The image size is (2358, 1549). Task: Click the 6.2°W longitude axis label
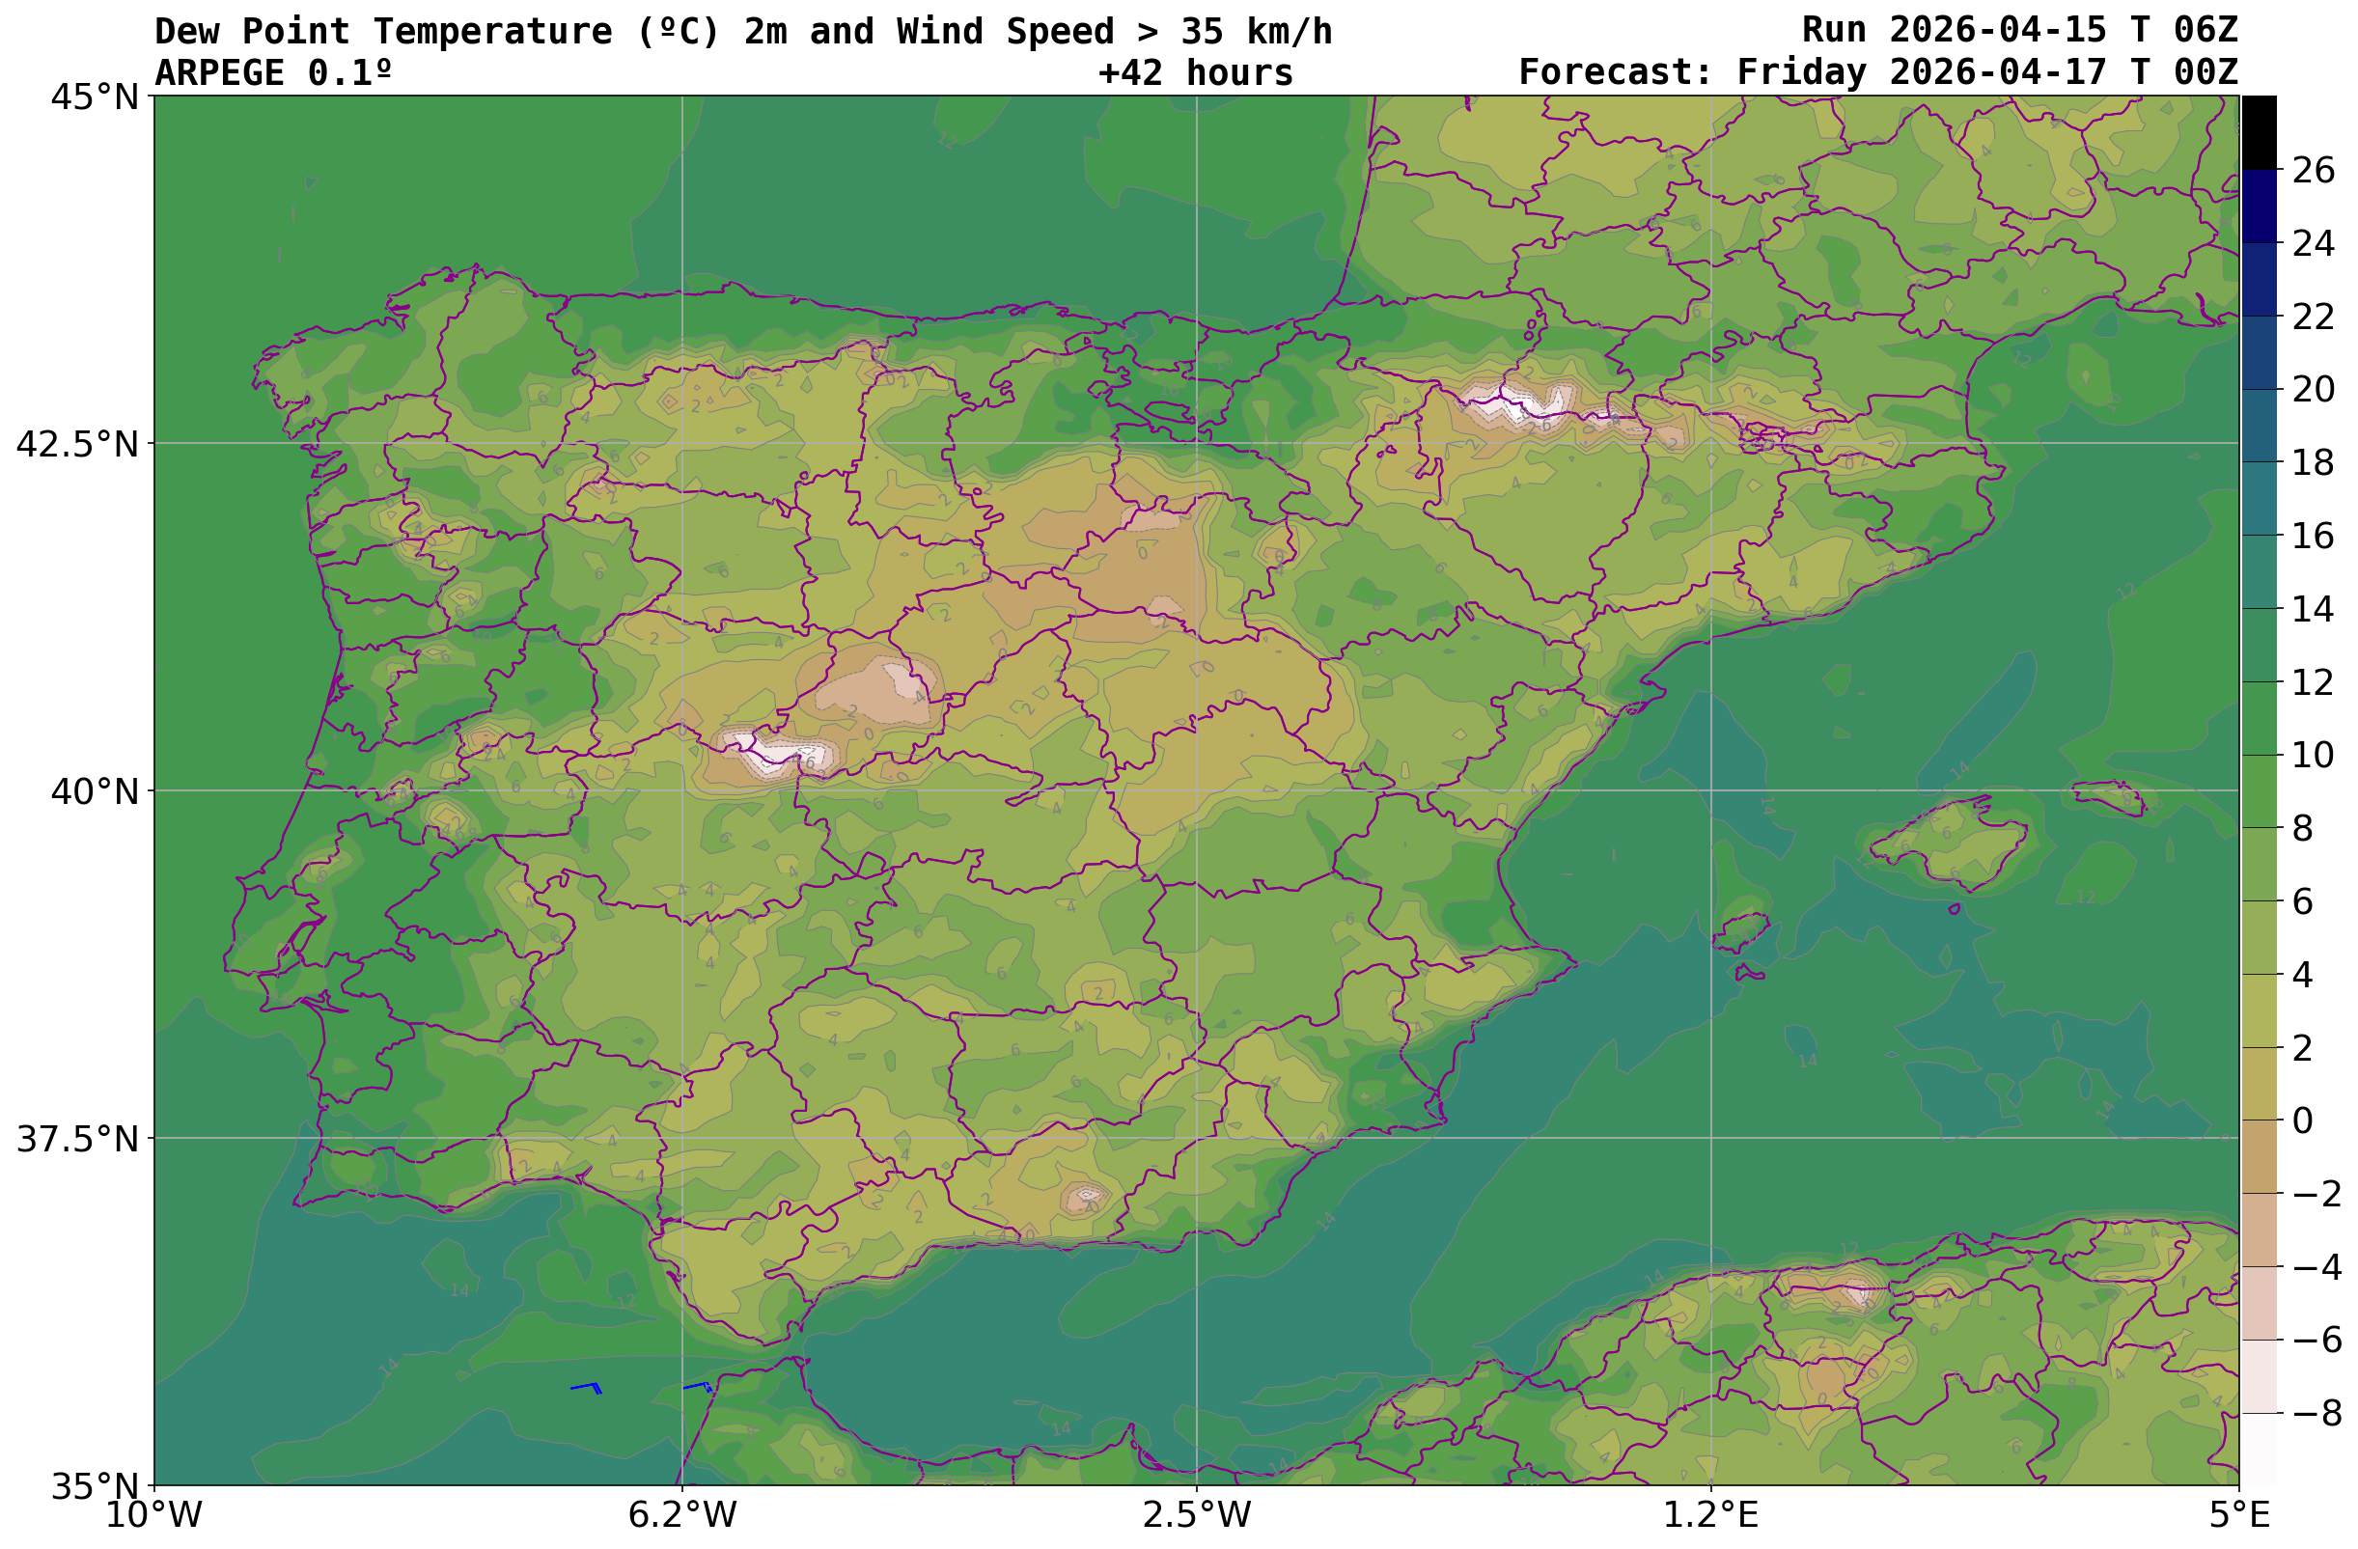681,1514
